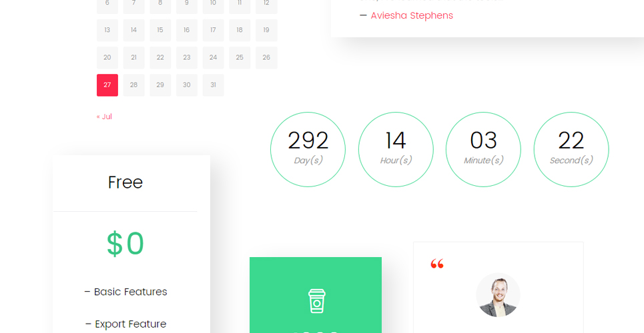Click the Export Feature list item
Screen dimensions: 644x333
tap(125, 324)
